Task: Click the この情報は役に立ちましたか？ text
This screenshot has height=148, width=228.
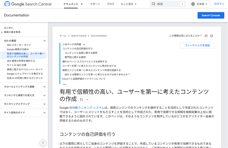Action: coord(186,36)
